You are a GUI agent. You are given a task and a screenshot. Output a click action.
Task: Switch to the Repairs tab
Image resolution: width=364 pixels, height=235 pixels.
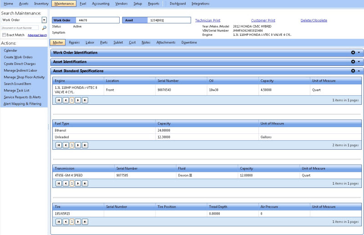coord(74,42)
